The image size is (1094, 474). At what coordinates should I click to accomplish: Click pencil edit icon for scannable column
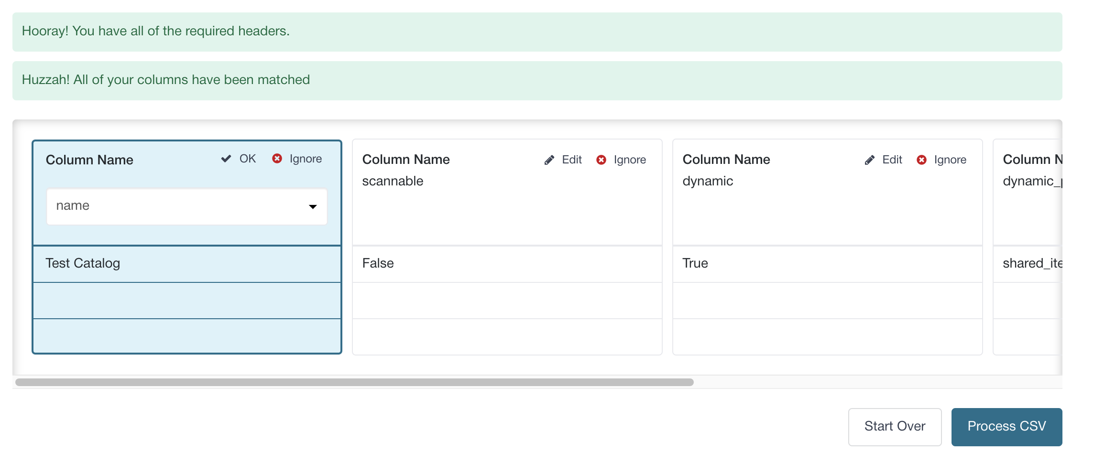pyautogui.click(x=549, y=160)
